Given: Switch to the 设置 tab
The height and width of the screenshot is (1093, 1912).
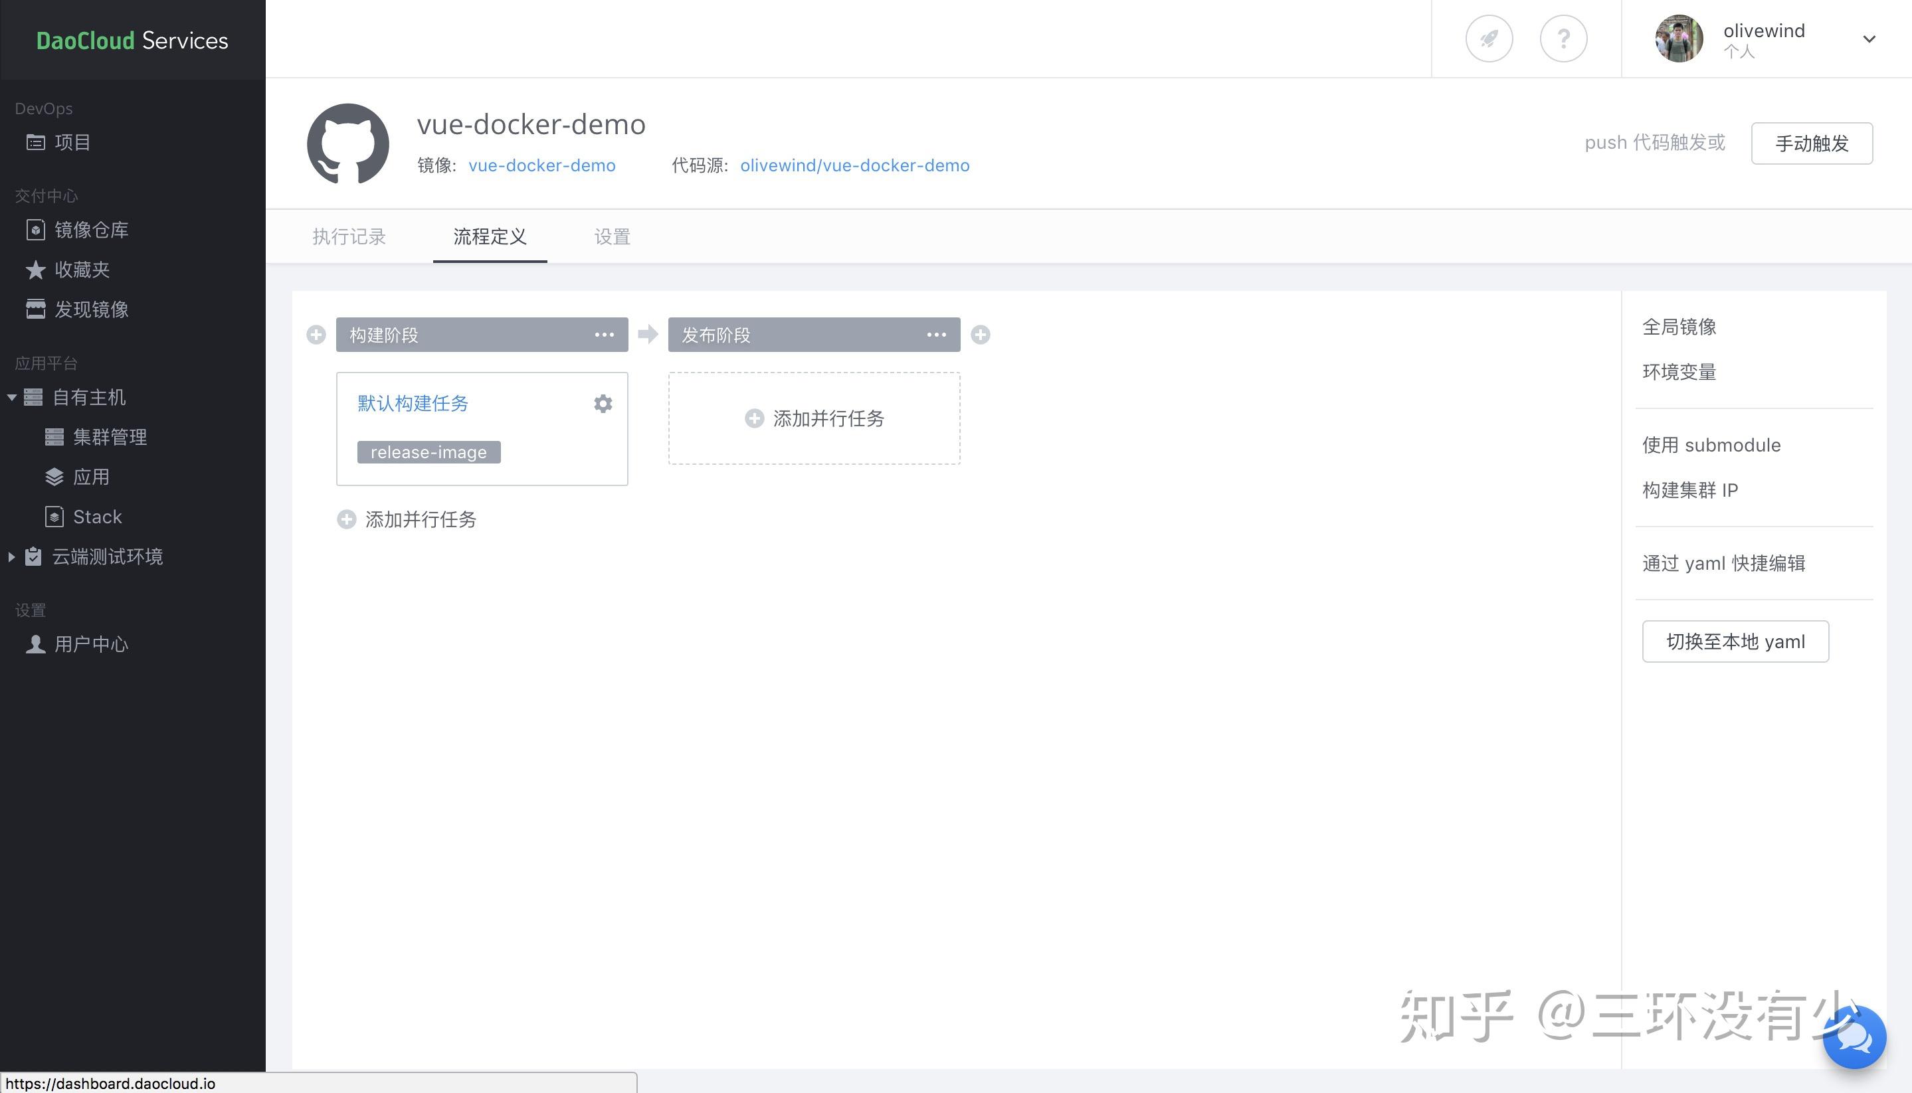Looking at the screenshot, I should [x=611, y=236].
